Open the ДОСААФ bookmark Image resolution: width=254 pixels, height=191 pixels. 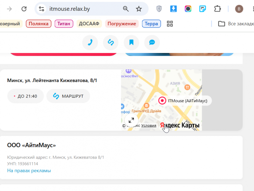tap(89, 24)
